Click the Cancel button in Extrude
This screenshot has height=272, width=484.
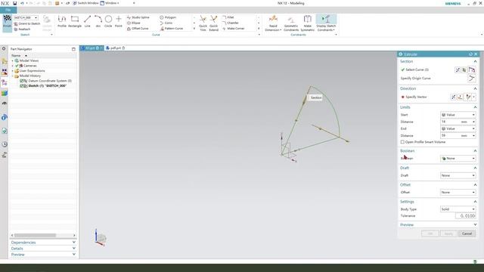467,233
